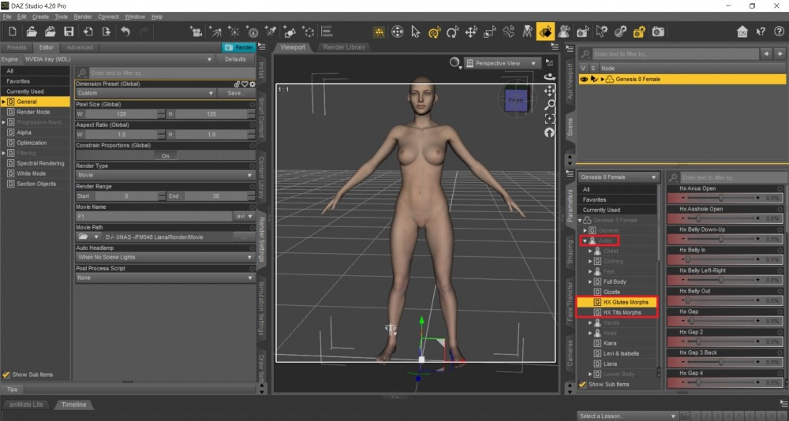789x421 pixels.
Task: Switch to the Advanced tab
Action: coord(80,47)
